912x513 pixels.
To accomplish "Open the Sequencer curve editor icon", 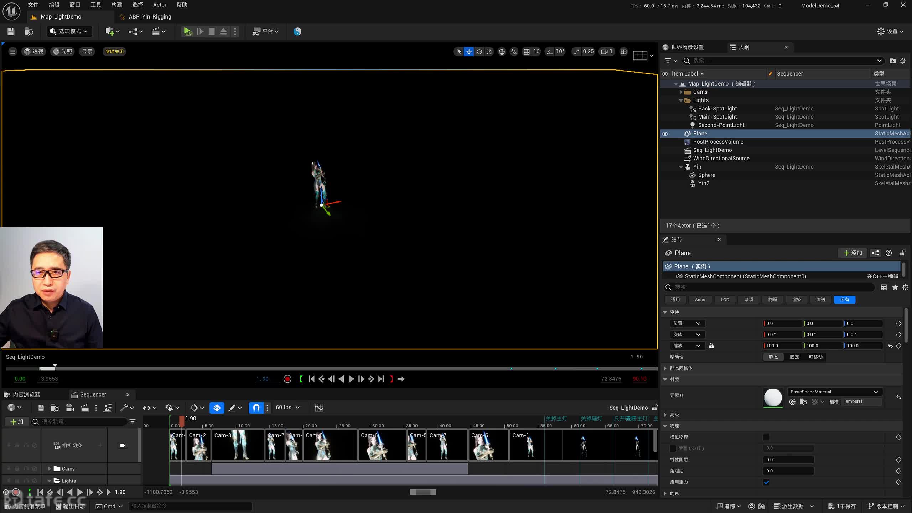I will point(319,408).
